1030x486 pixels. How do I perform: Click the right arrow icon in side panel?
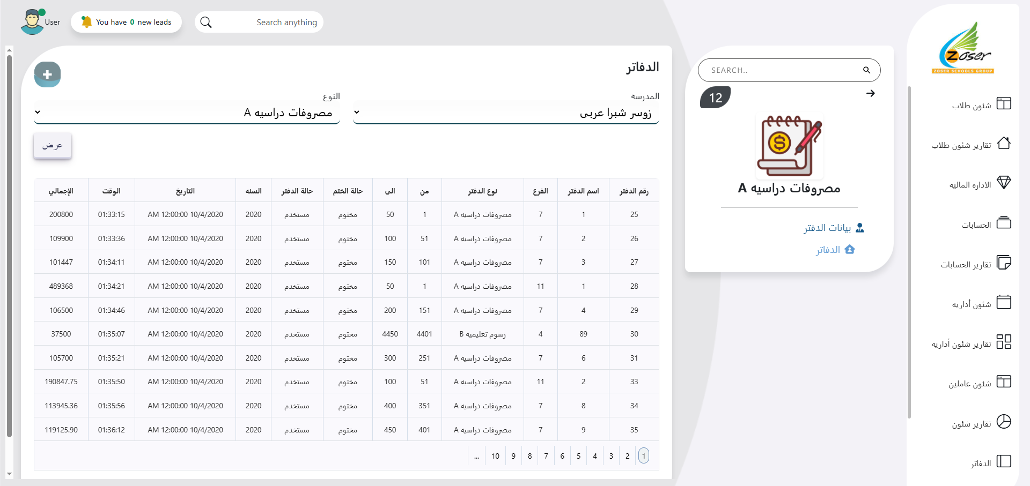(870, 93)
